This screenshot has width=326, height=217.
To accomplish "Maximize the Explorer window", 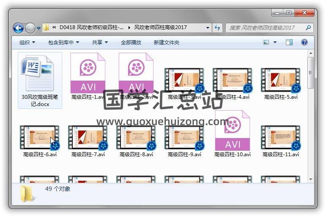I will click(288, 13).
